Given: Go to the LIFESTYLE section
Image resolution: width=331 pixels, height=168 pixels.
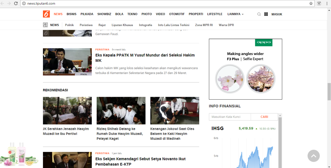Looking at the screenshot, I should click(x=215, y=14).
